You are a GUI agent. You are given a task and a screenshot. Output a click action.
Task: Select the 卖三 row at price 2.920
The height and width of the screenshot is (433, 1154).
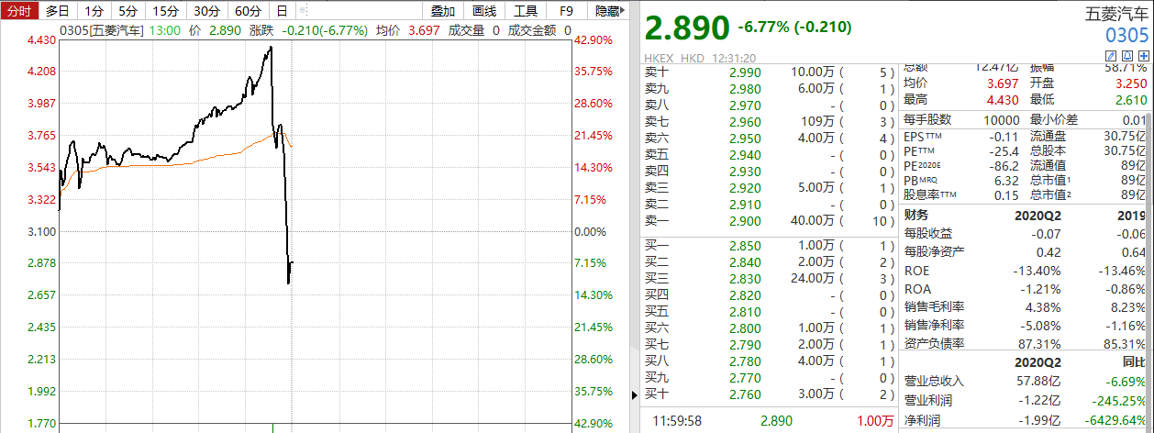tap(769, 187)
